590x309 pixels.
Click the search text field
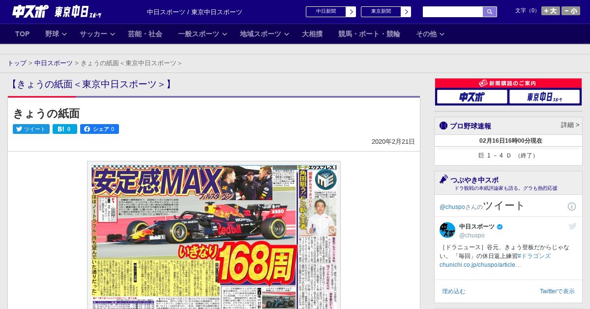453,12
